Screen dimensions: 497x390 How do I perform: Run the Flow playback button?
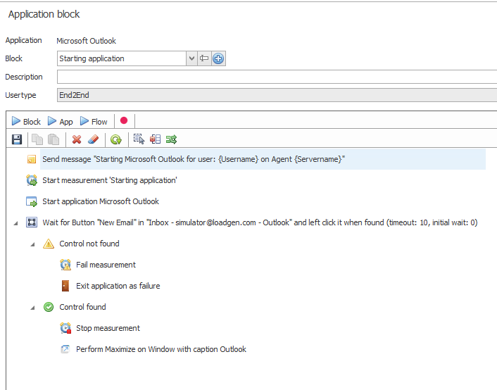pyautogui.click(x=94, y=122)
